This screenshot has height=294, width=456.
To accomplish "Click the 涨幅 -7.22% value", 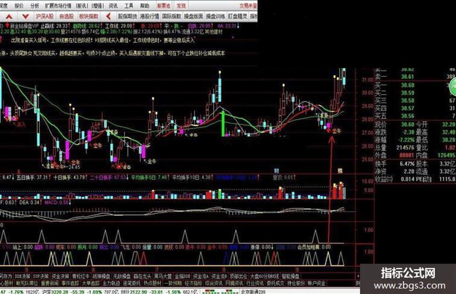I will click(406, 140).
